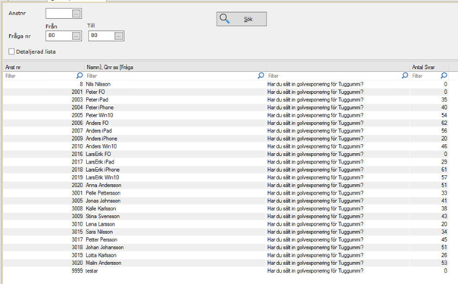Select the Petter Persson row
This screenshot has height=284, width=458.
[x=226, y=239]
